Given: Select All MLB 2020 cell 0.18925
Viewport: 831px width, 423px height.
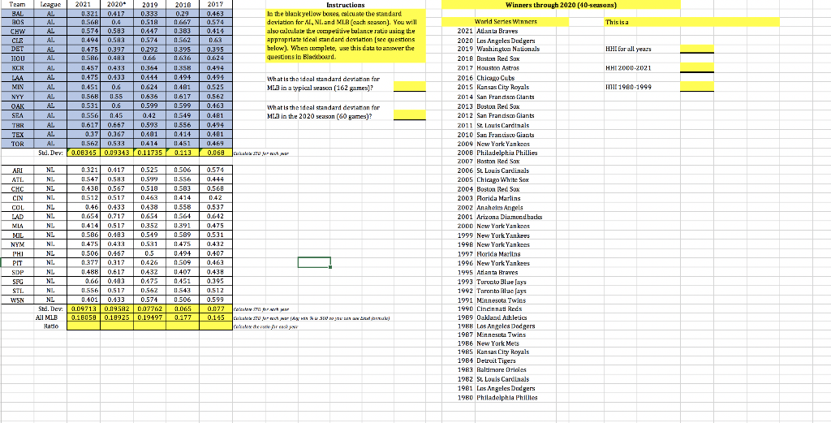Looking at the screenshot, I should click(x=118, y=317).
